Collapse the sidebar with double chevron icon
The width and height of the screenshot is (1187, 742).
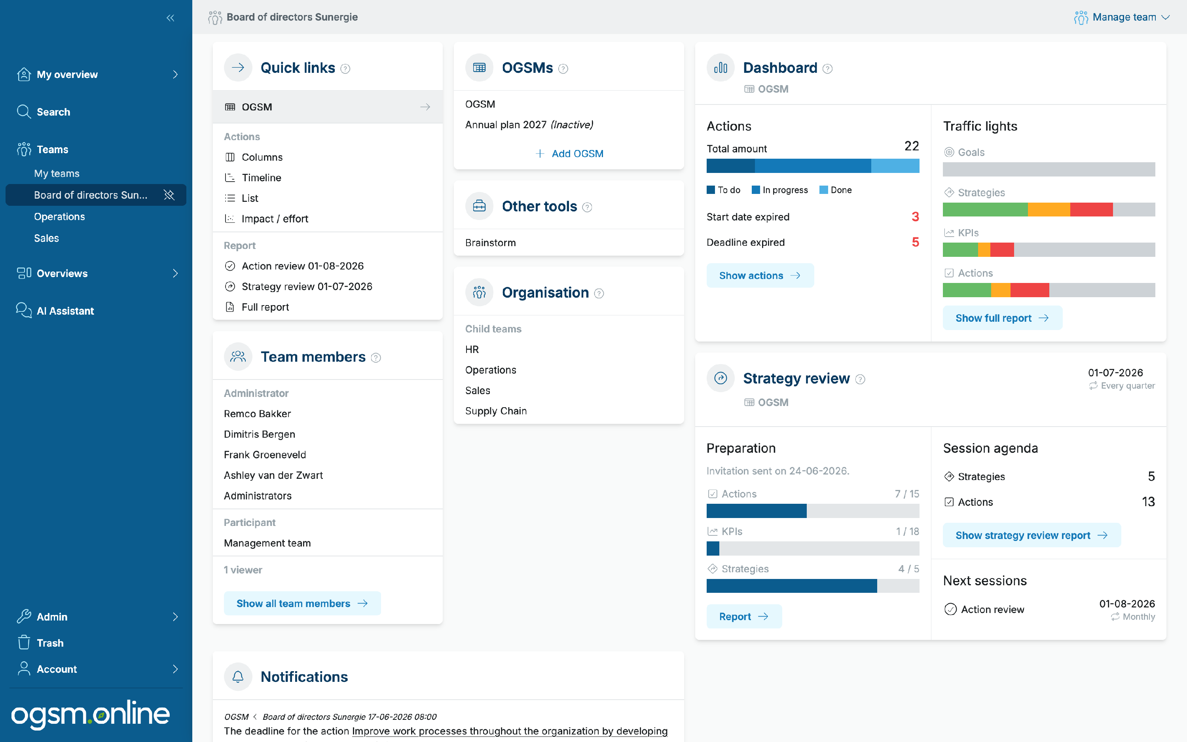[x=170, y=18]
